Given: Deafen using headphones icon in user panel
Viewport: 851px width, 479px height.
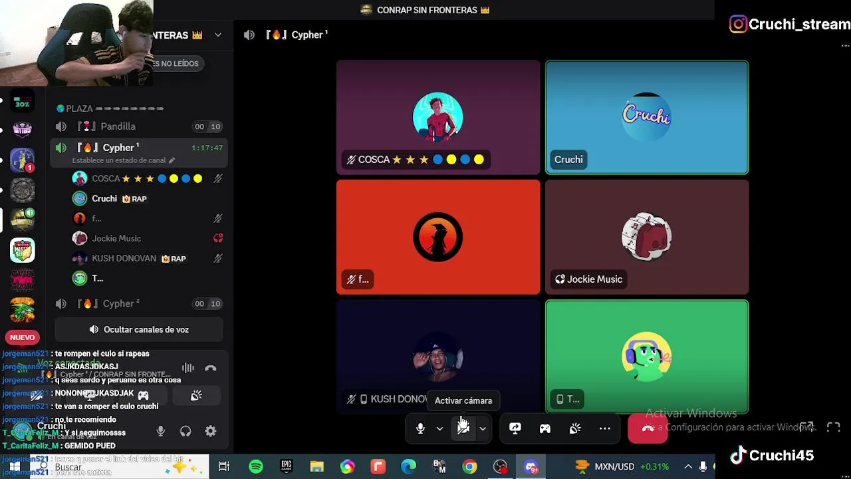Looking at the screenshot, I should 185,431.
